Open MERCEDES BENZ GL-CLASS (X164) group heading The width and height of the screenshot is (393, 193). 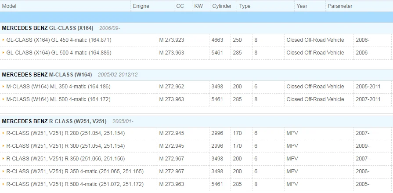point(47,28)
